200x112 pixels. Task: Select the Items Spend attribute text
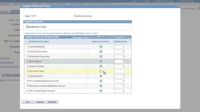(35, 61)
